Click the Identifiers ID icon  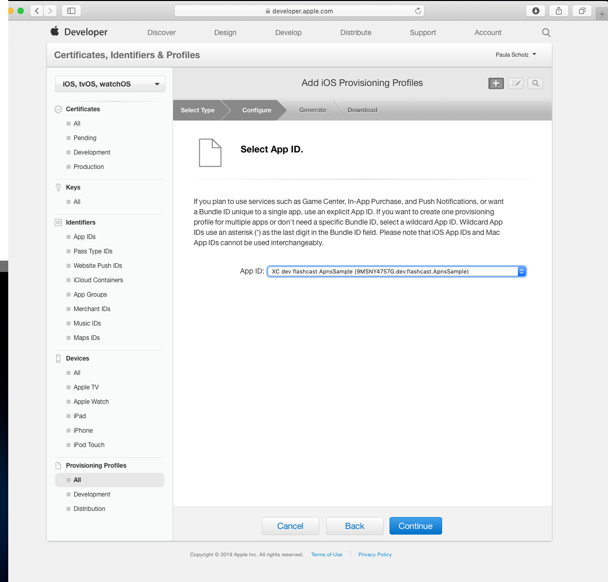point(58,222)
